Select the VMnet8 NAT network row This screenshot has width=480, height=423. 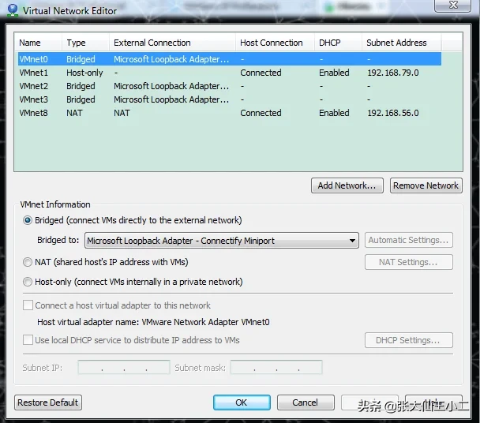pyautogui.click(x=230, y=113)
